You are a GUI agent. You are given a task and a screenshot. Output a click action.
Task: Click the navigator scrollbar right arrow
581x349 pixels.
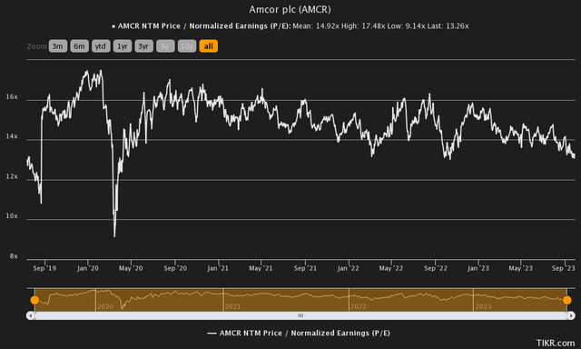[571, 315]
